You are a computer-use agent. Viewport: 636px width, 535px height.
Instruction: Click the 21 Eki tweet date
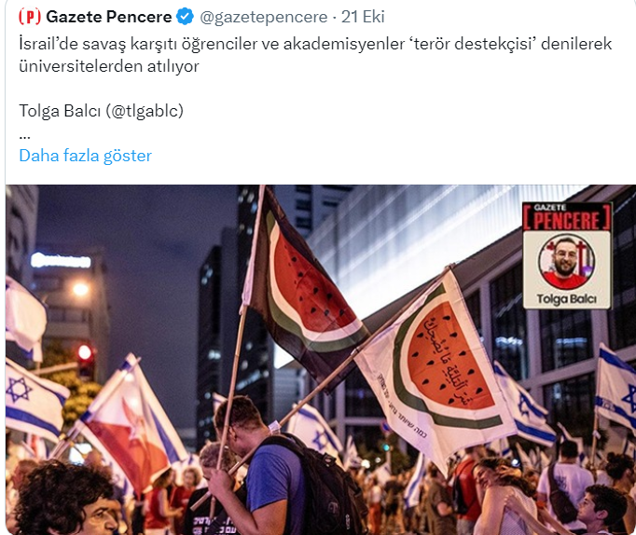363,17
